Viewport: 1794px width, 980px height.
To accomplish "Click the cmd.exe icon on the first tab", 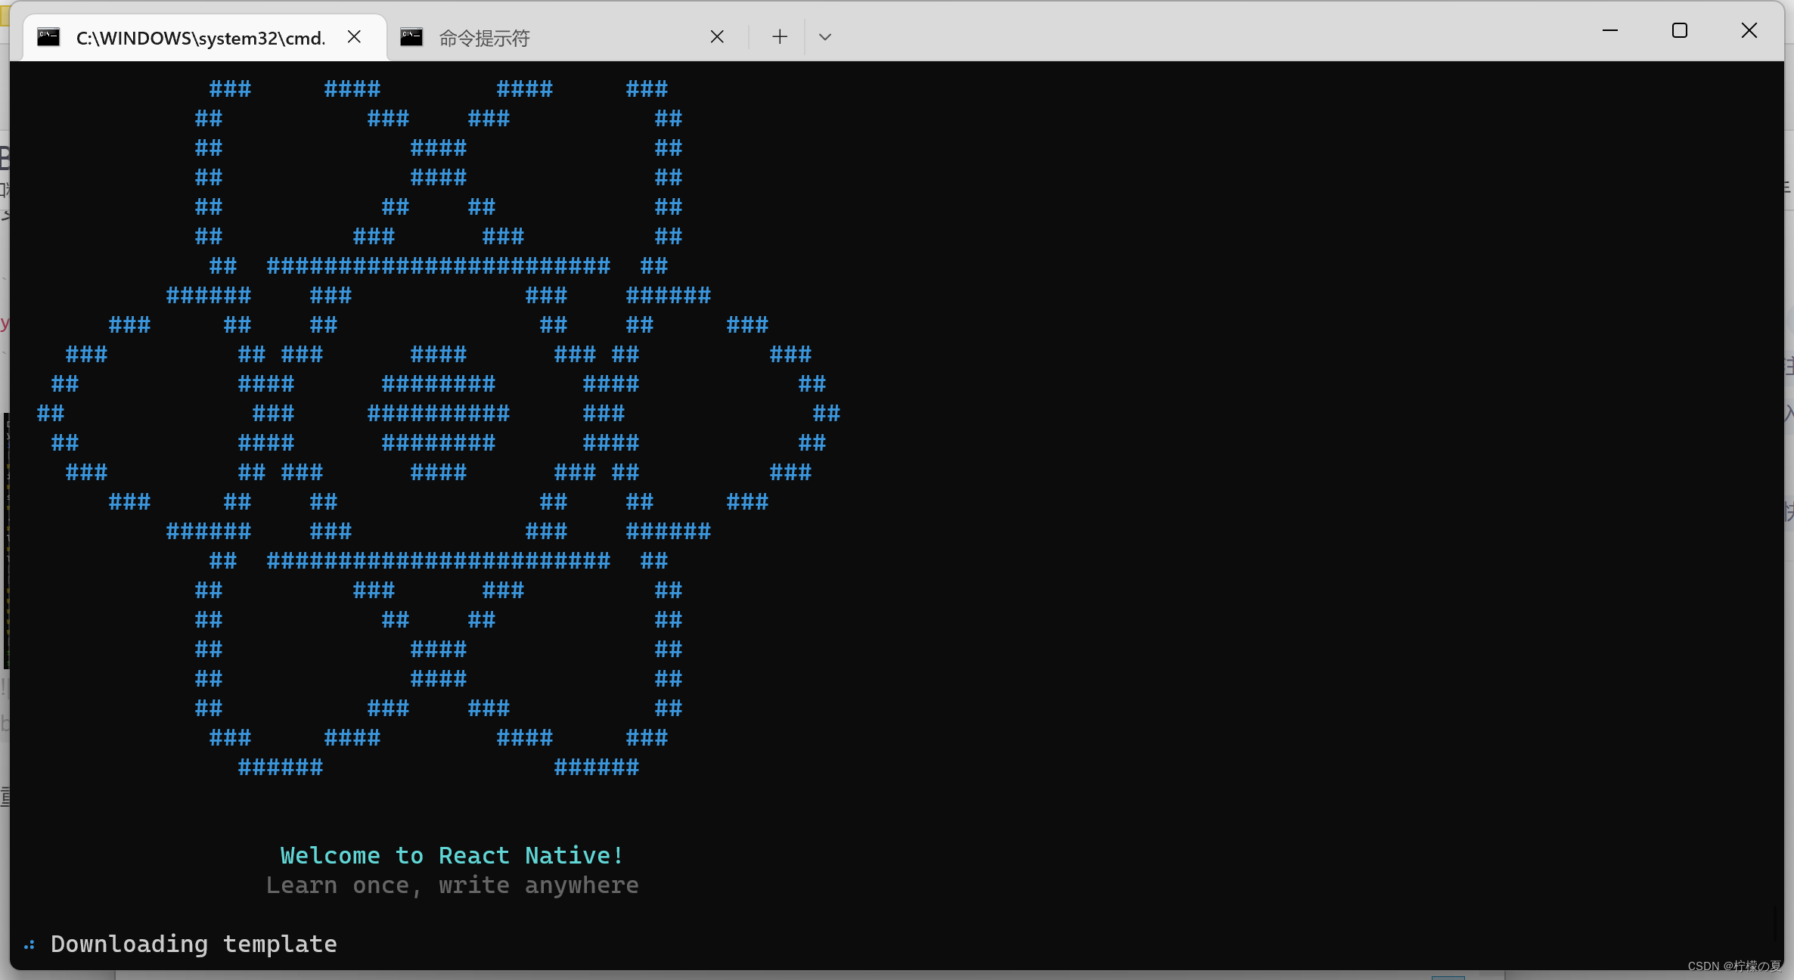I will [x=48, y=36].
